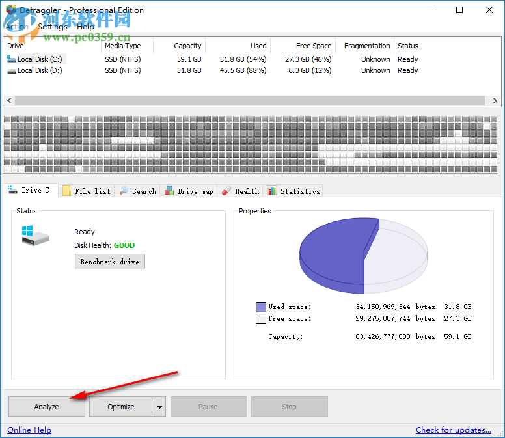This screenshot has height=438, width=505.
Task: Click the left arrow of horizontal scrollbar
Action: (x=9, y=100)
